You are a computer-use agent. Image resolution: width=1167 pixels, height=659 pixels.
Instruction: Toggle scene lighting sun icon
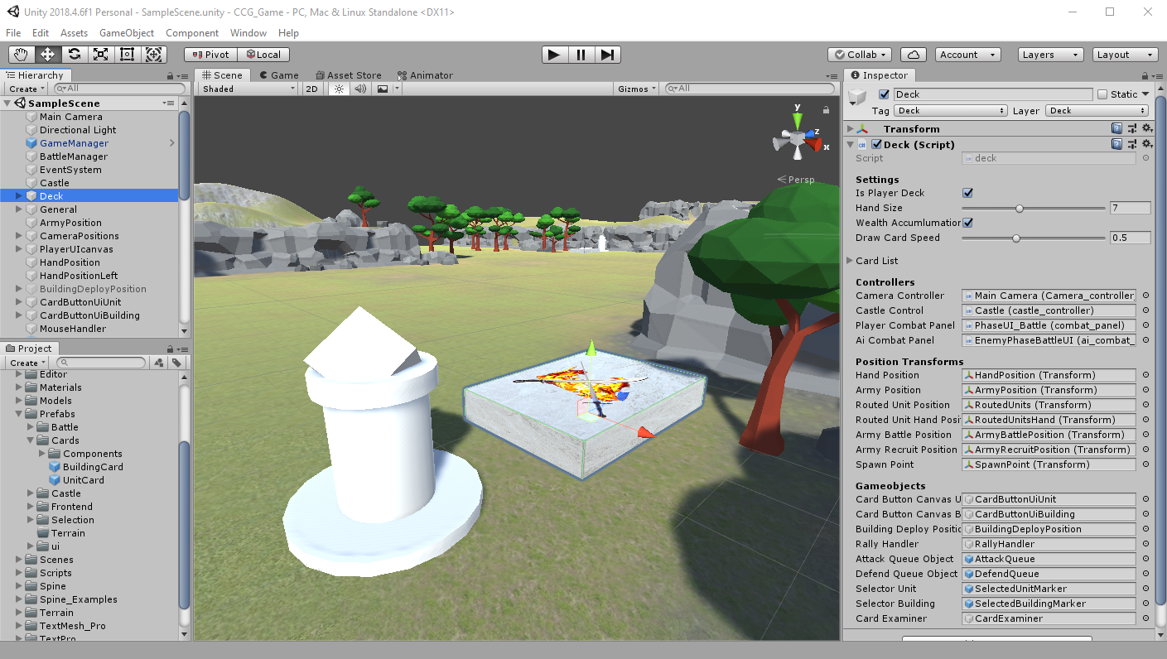[x=338, y=89]
